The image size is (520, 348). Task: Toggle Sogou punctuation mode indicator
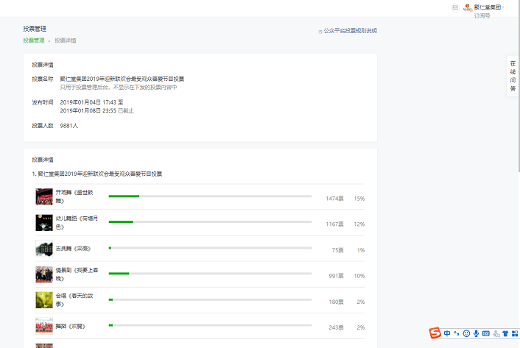tap(457, 333)
